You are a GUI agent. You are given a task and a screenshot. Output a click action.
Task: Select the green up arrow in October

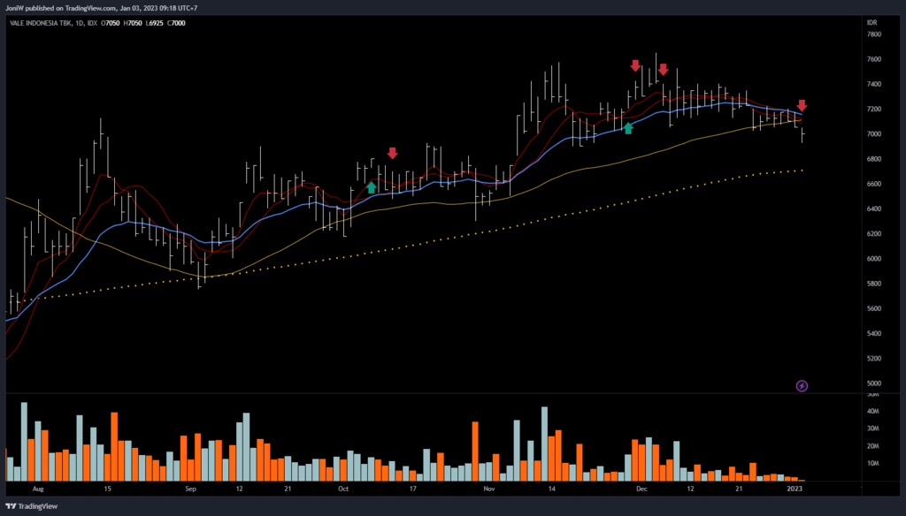point(372,186)
